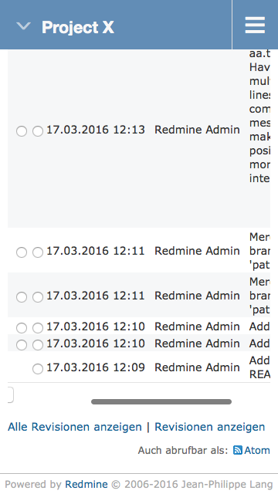Select first radio button of upper 12:10 revision
Image resolution: width=278 pixels, height=494 pixels.
coord(22,328)
